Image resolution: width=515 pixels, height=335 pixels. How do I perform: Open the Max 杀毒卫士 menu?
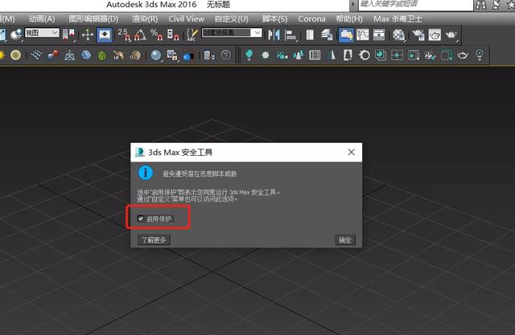click(398, 19)
